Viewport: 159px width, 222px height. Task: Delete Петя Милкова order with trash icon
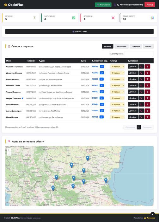click(147, 104)
